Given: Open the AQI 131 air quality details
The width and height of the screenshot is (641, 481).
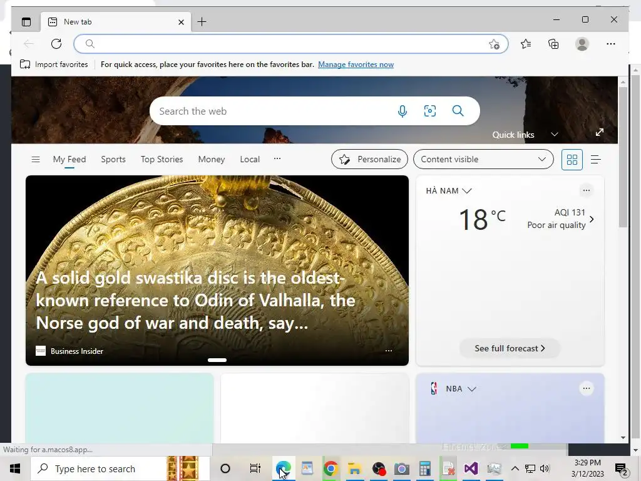Looking at the screenshot, I should (560, 219).
